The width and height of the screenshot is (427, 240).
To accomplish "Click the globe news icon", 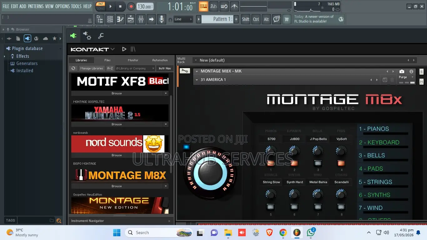I will pyautogui.click(x=341, y=19).
